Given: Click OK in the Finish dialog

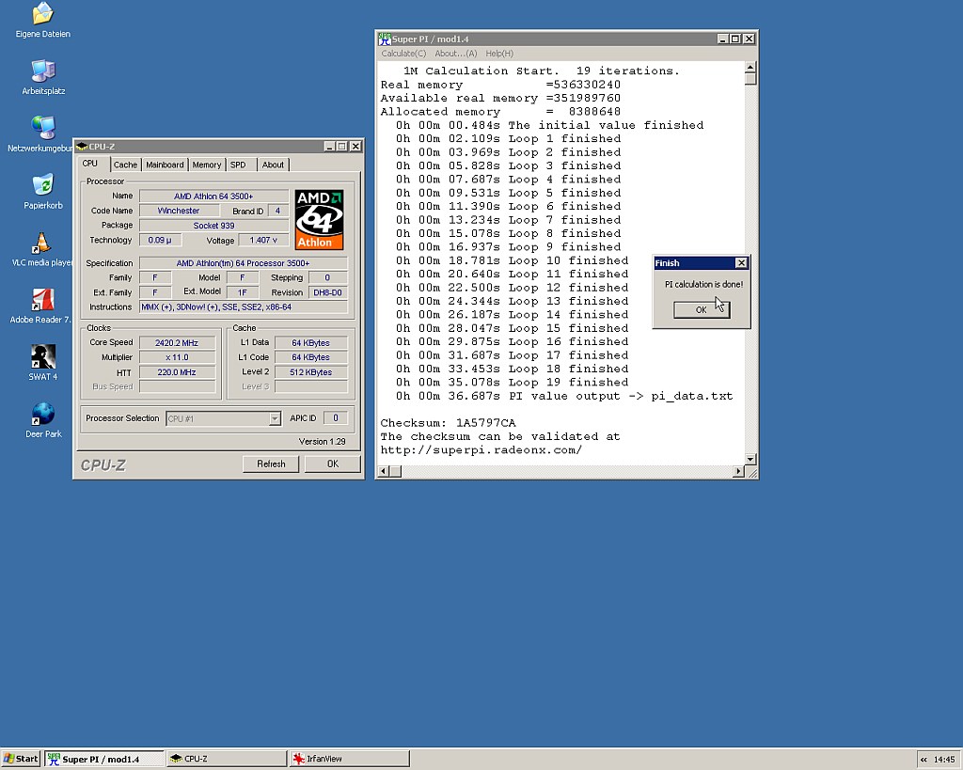Looking at the screenshot, I should (x=702, y=310).
